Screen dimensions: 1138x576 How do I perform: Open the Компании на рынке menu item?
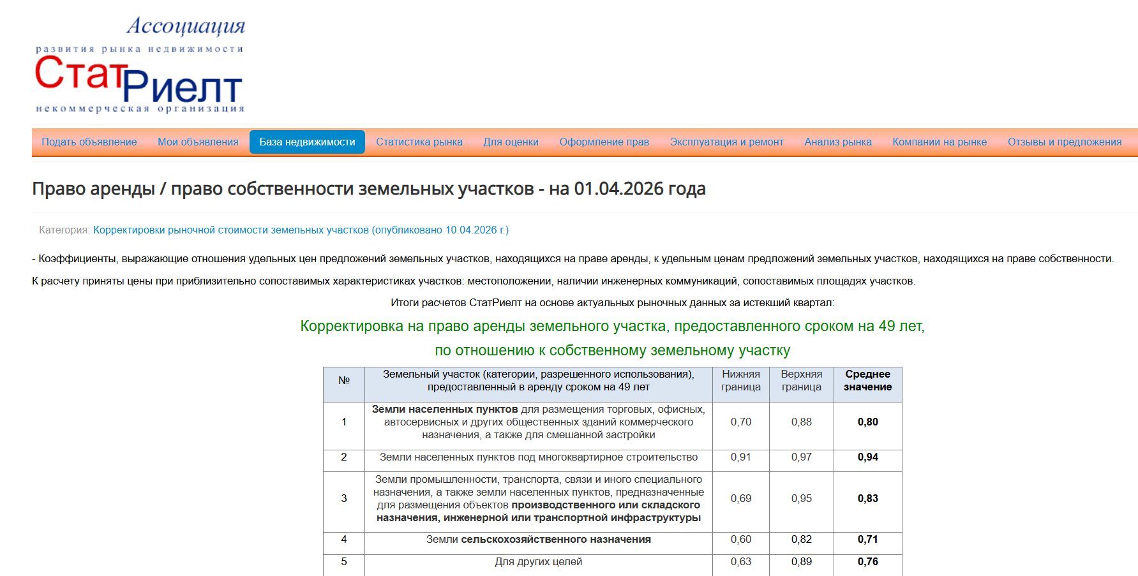pos(940,142)
